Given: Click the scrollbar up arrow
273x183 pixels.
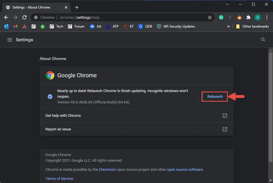Looking at the screenshot, I should tap(270, 50).
